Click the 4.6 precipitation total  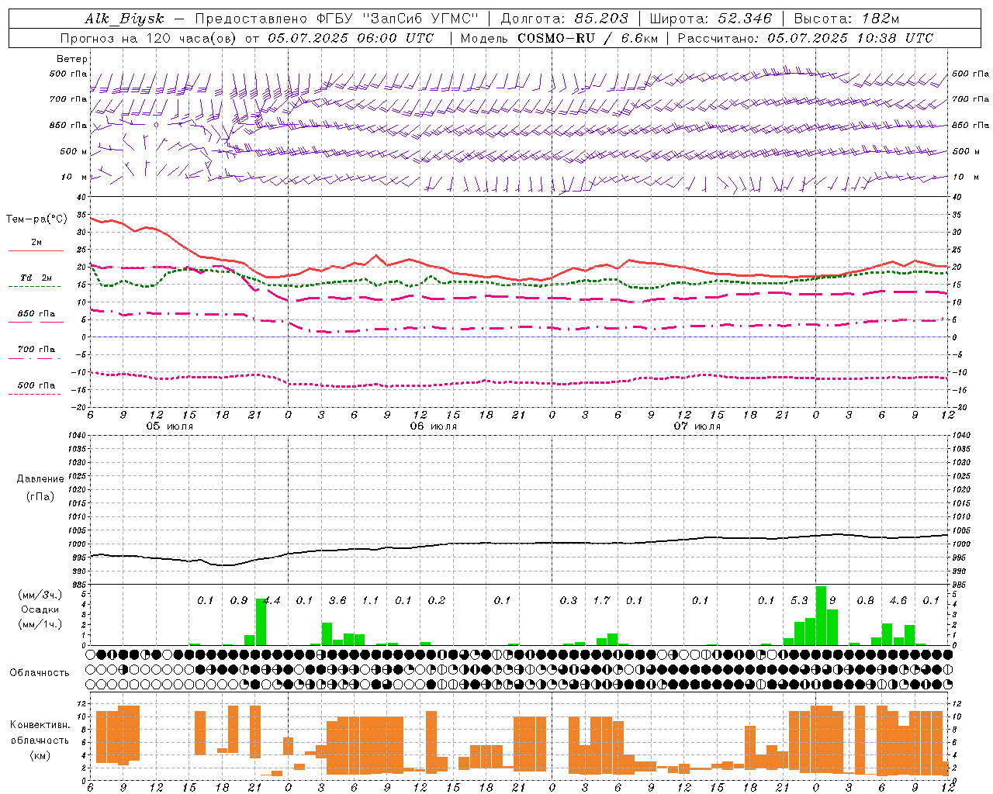click(898, 600)
